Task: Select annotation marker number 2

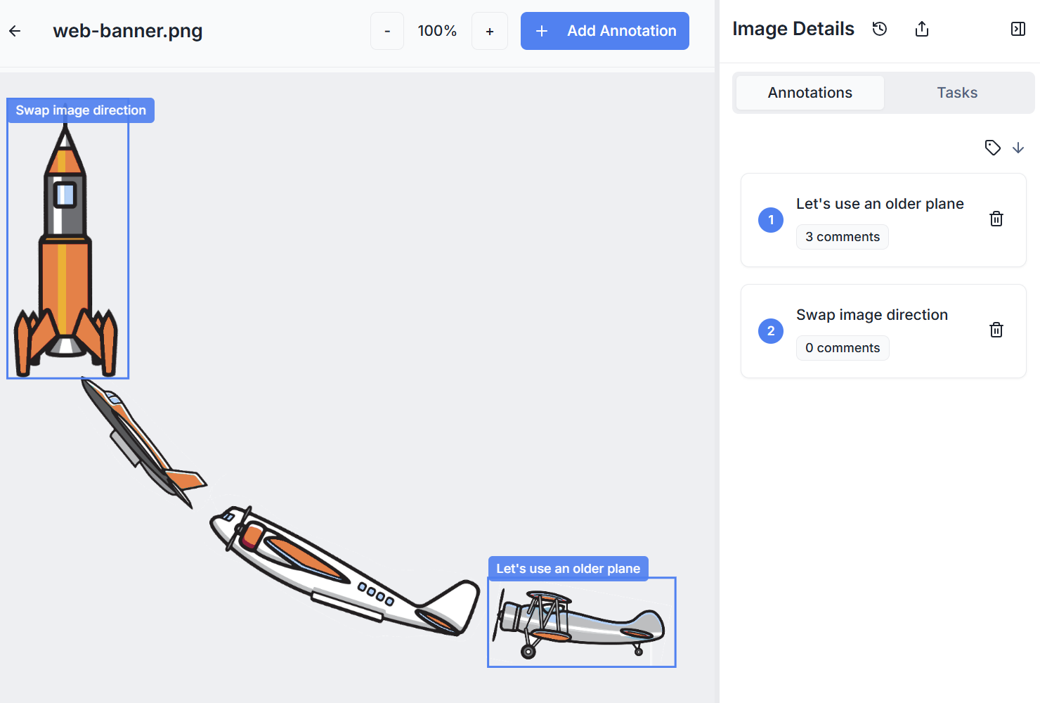Action: click(x=771, y=331)
